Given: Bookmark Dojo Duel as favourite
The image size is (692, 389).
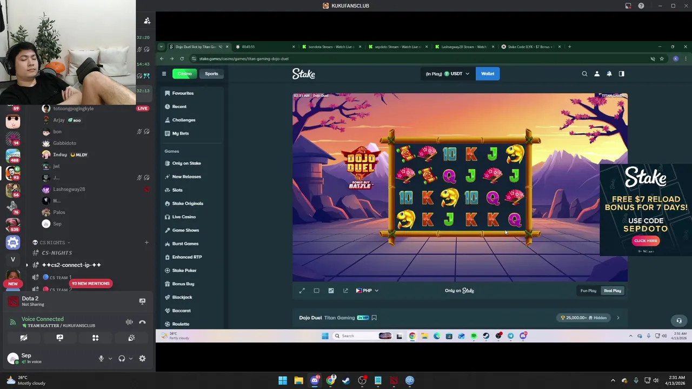Looking at the screenshot, I should 374,318.
